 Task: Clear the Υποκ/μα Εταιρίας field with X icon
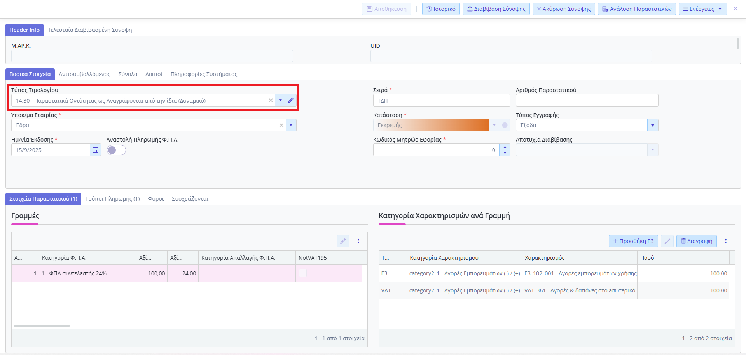pos(281,125)
